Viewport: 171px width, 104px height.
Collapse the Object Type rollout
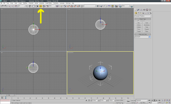click(143, 19)
